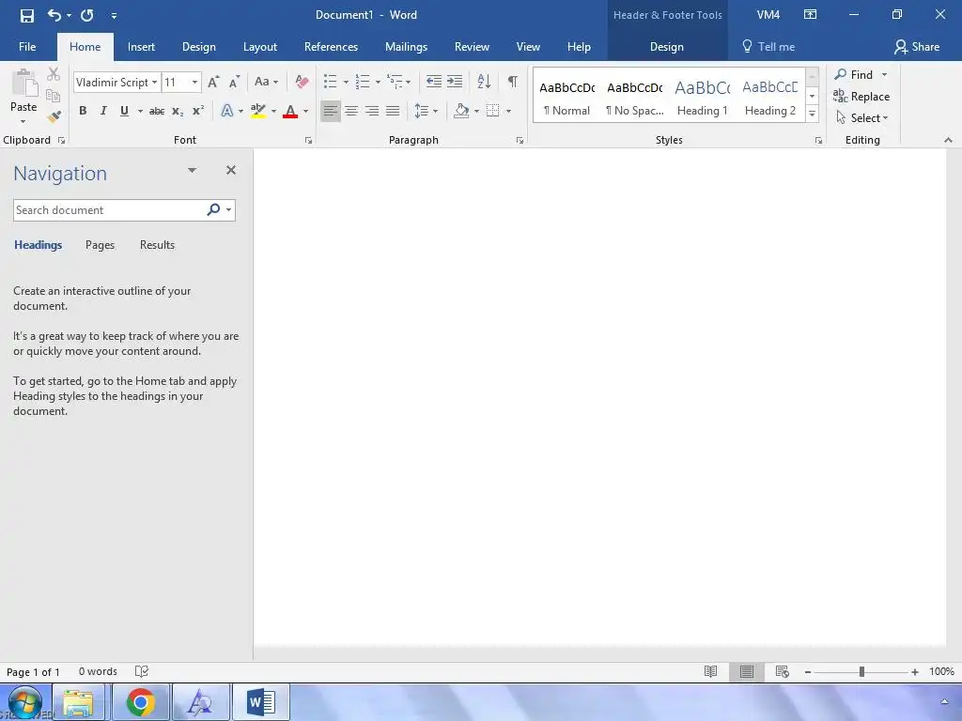Image resolution: width=962 pixels, height=721 pixels.
Task: Apply the No Spacing style
Action: tap(635, 97)
